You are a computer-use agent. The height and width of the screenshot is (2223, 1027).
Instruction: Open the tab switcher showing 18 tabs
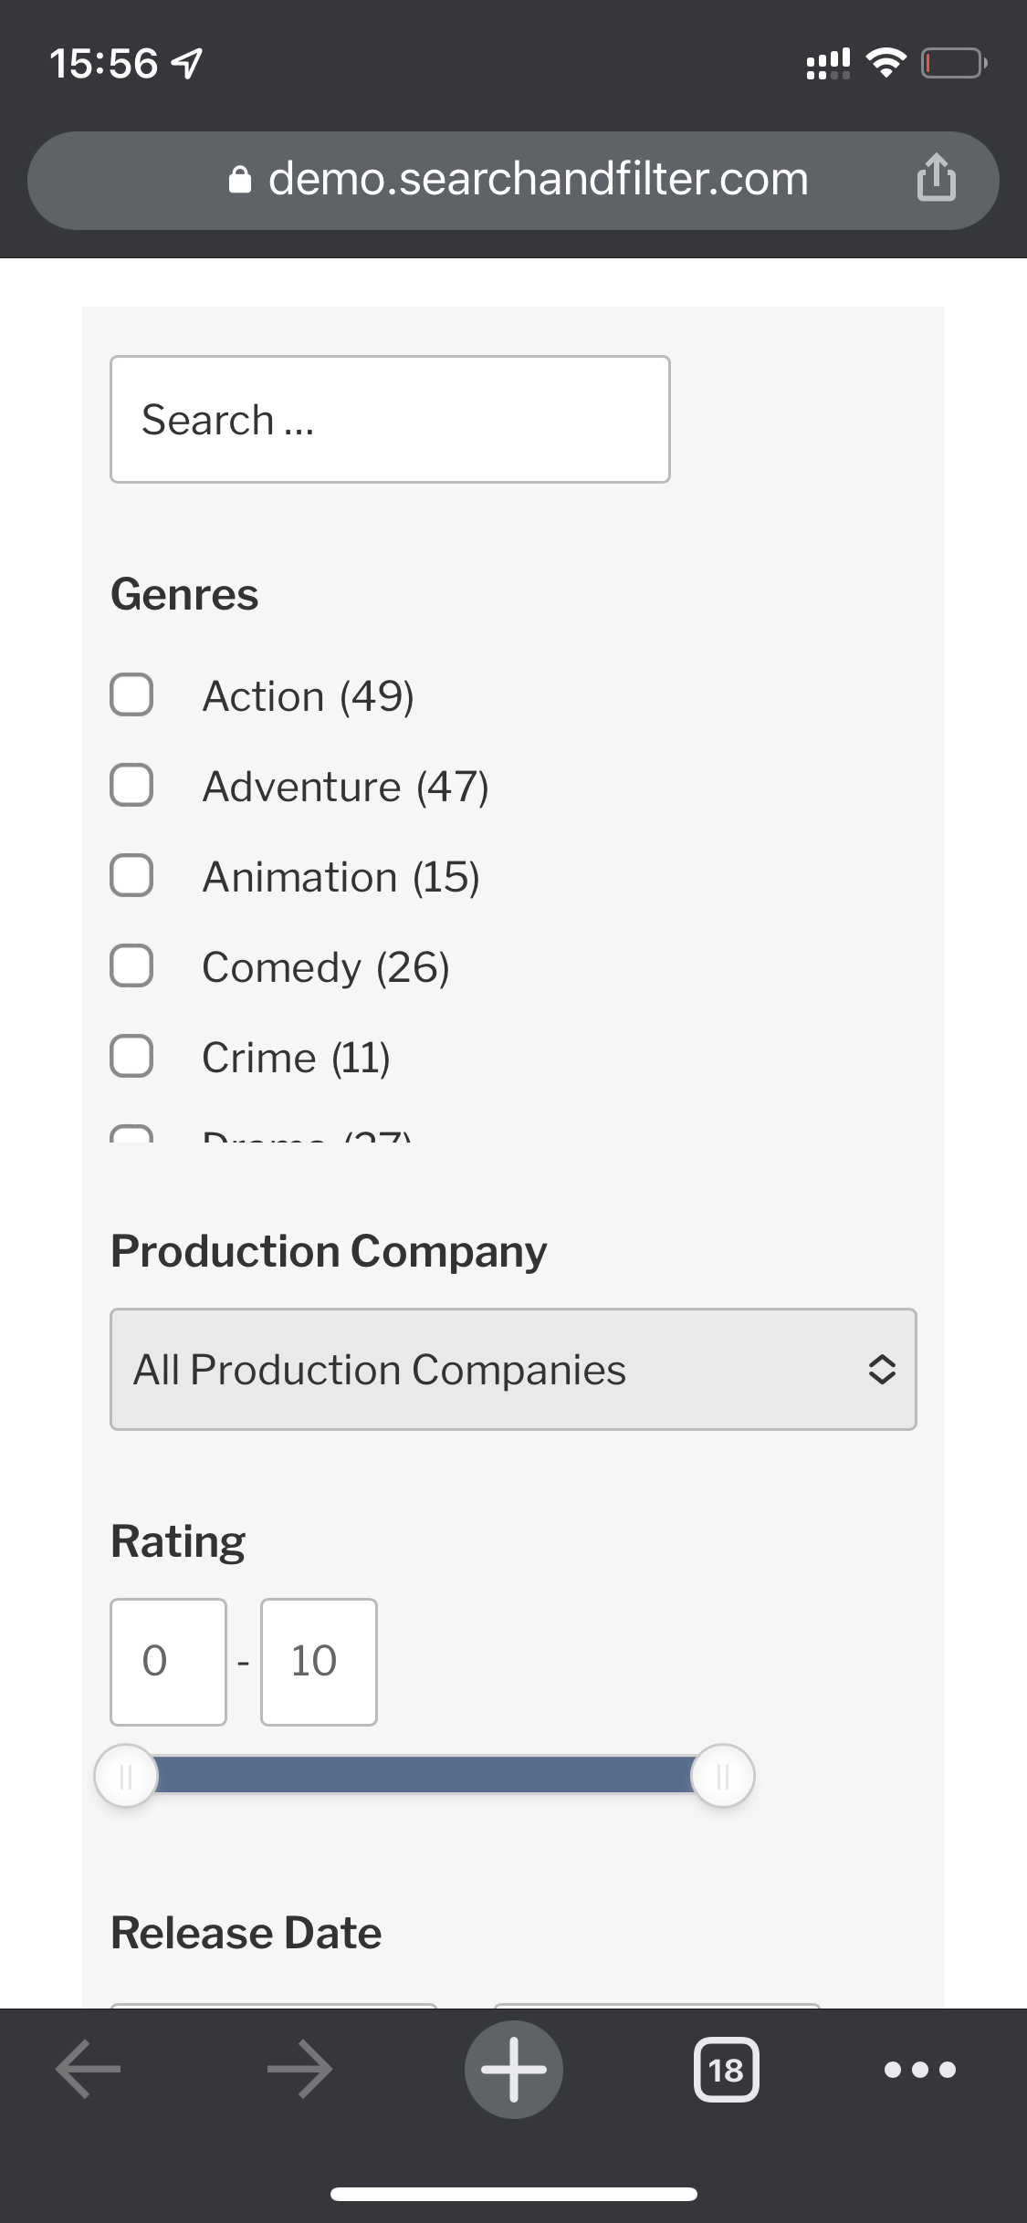coord(727,2069)
